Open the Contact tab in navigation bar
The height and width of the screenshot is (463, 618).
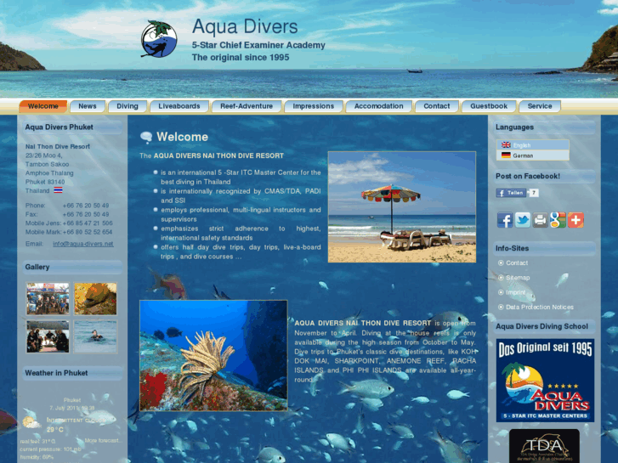pos(437,106)
